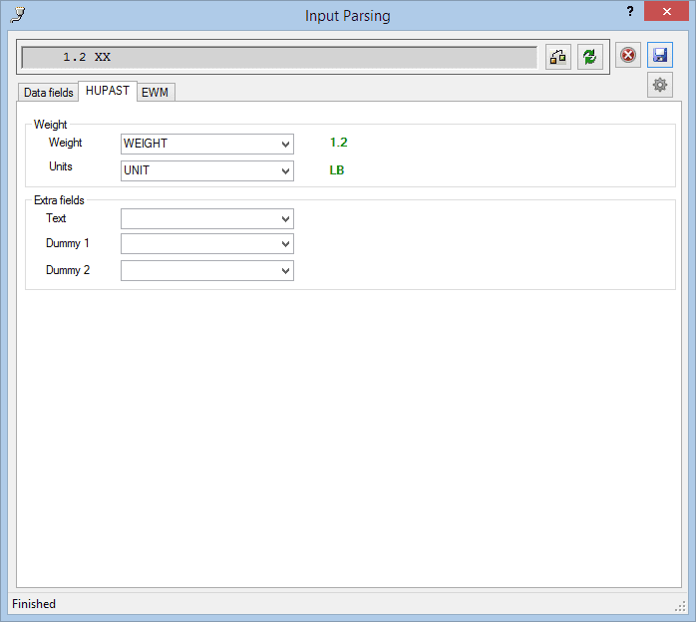Click the green parsed unit LB

tap(337, 170)
